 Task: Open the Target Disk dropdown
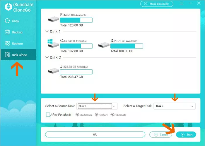click(x=175, y=106)
